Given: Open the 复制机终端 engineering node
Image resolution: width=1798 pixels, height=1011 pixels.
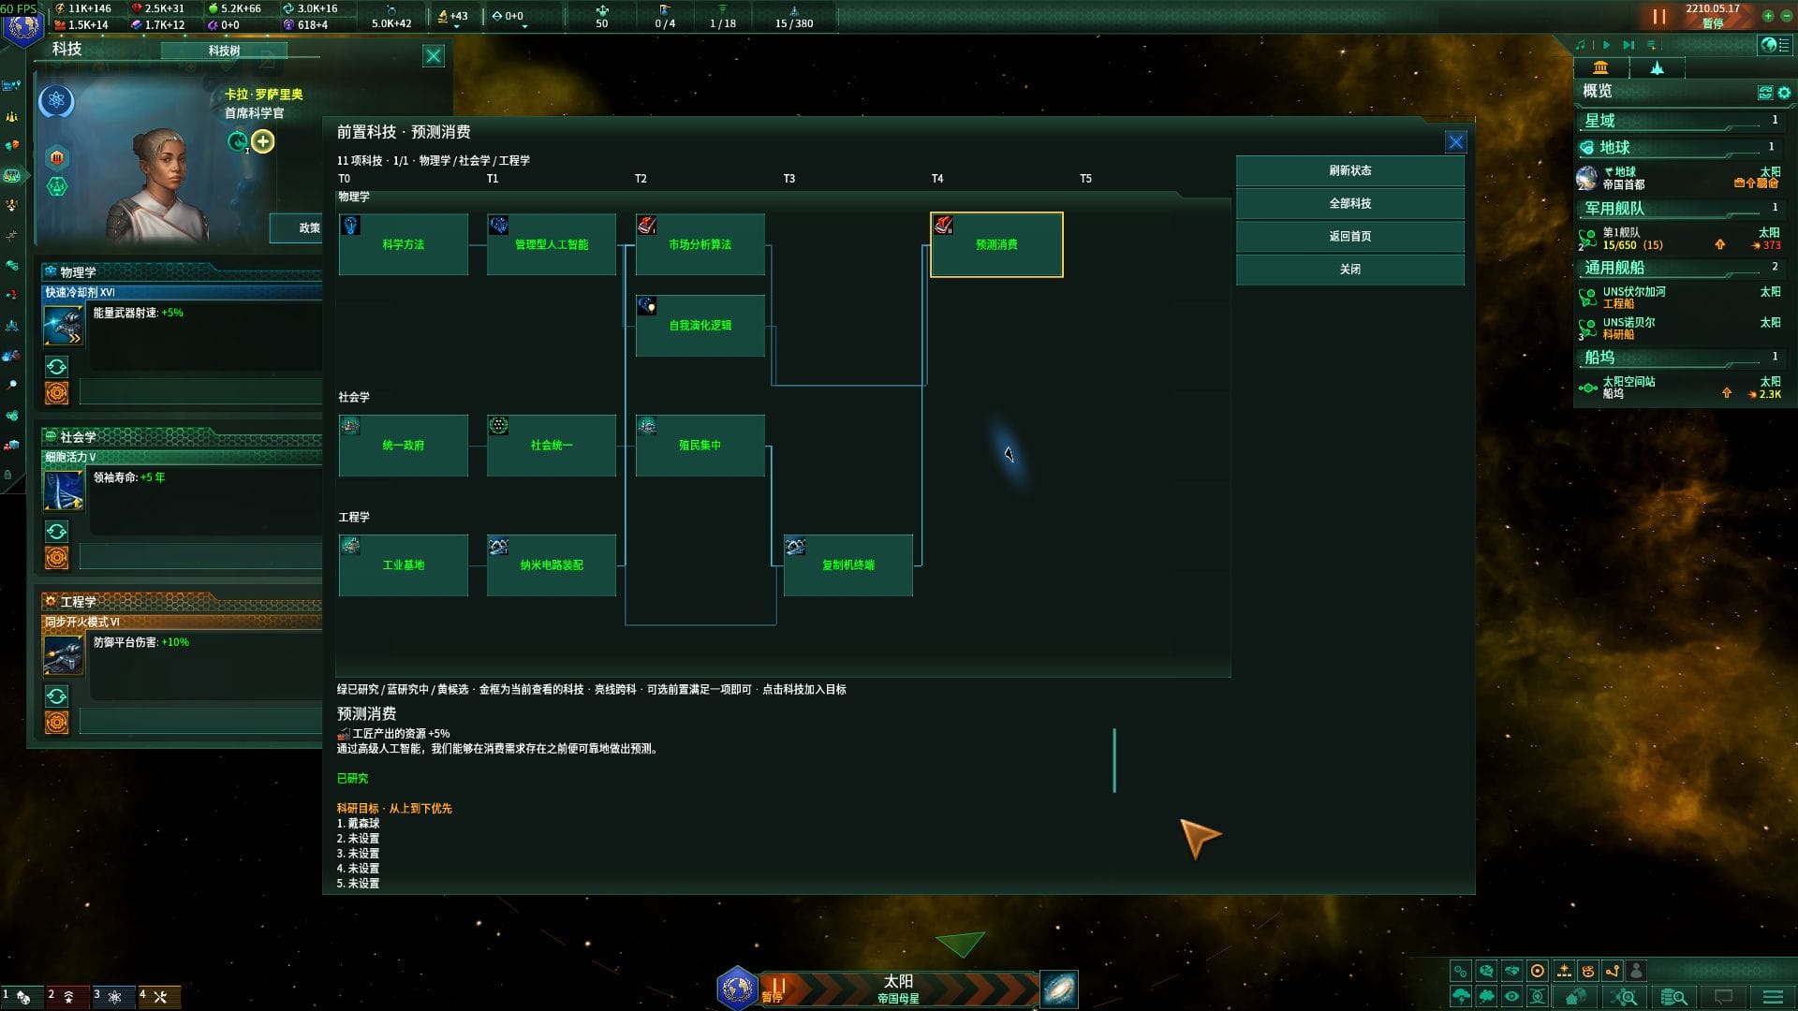Looking at the screenshot, I should coord(847,564).
